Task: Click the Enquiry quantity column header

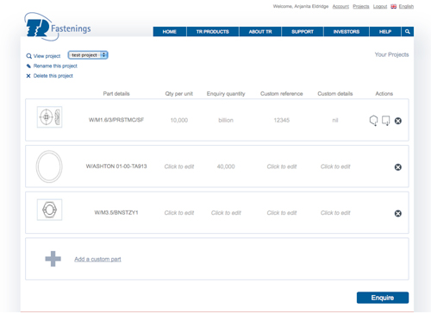Action: pyautogui.click(x=226, y=94)
